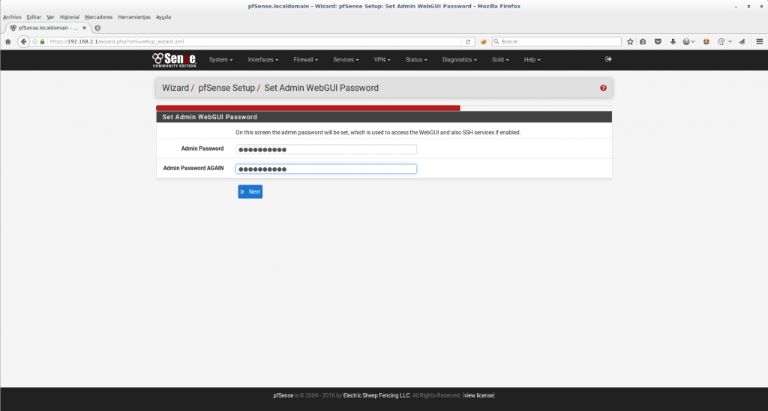Open the Historial menu in menu bar
The width and height of the screenshot is (768, 411).
click(x=69, y=16)
